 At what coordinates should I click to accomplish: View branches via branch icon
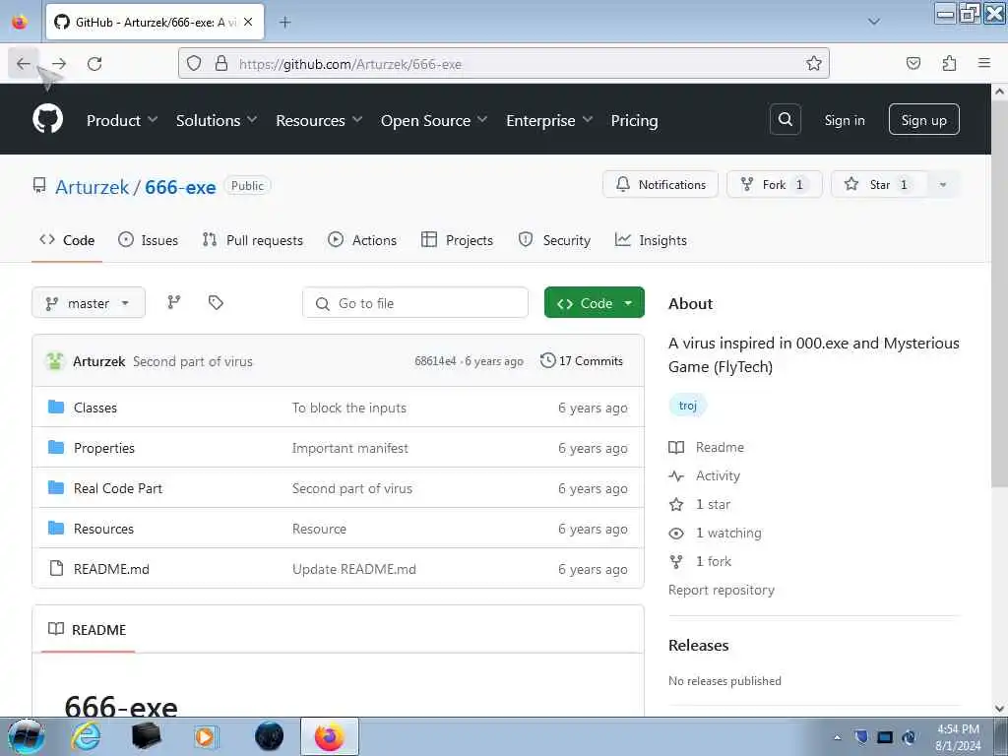pyautogui.click(x=174, y=302)
